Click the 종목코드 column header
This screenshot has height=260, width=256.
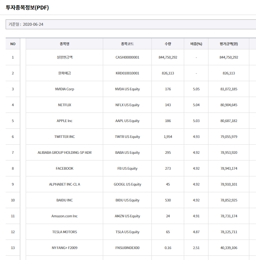tap(127, 44)
